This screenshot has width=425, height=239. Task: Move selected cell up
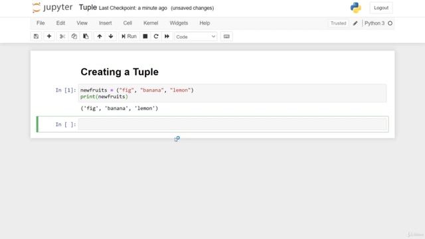point(100,37)
